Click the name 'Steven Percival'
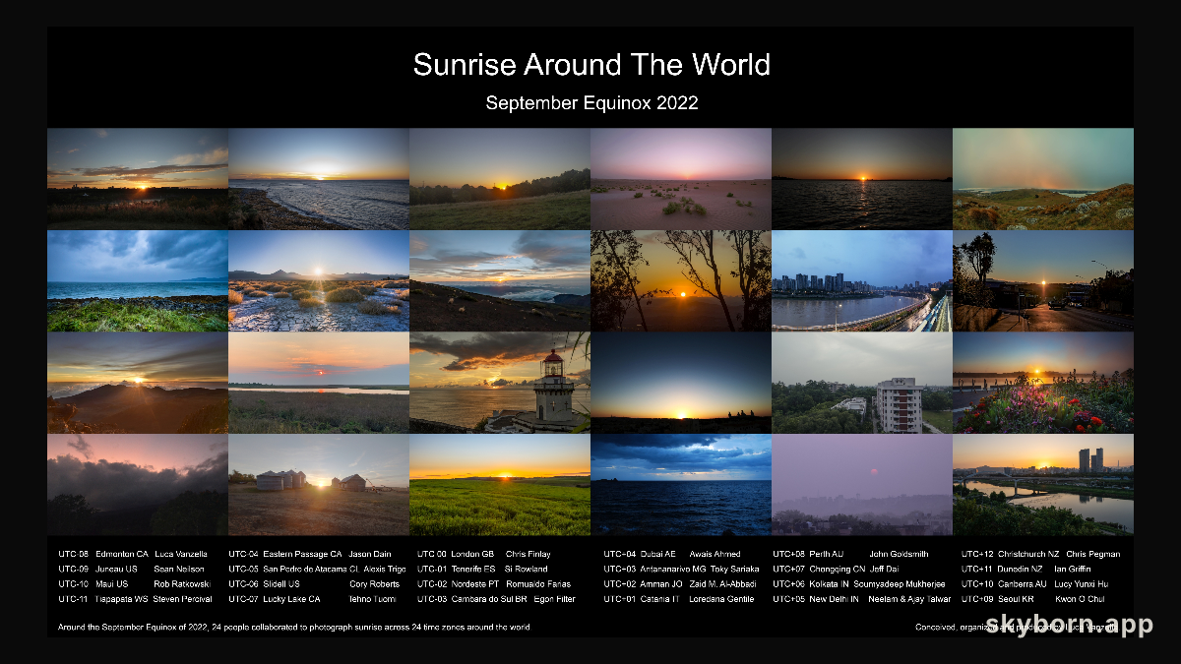The width and height of the screenshot is (1181, 664). pos(182,598)
